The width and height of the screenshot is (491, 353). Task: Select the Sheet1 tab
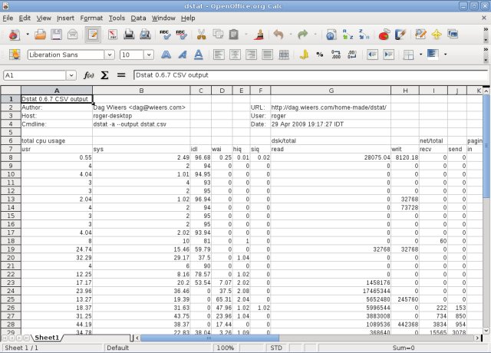pyautogui.click(x=47, y=338)
